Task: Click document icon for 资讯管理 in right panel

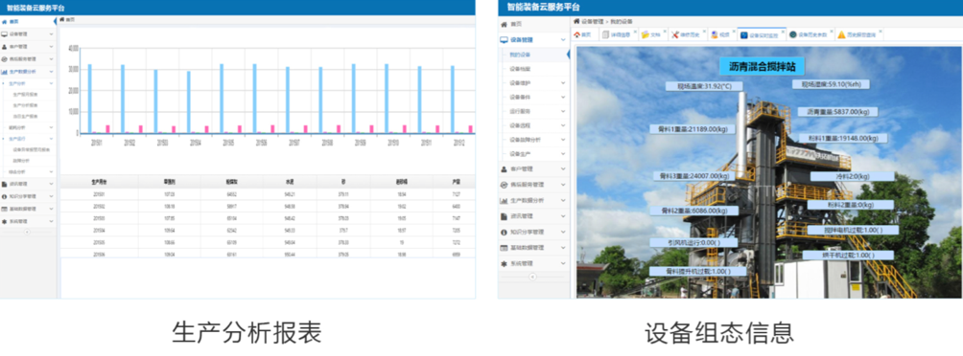Action: tap(505, 216)
